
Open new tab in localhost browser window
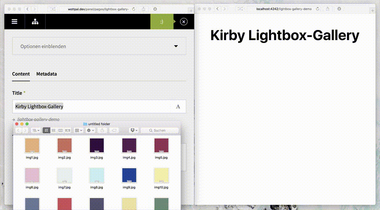pyautogui.click(x=372, y=11)
